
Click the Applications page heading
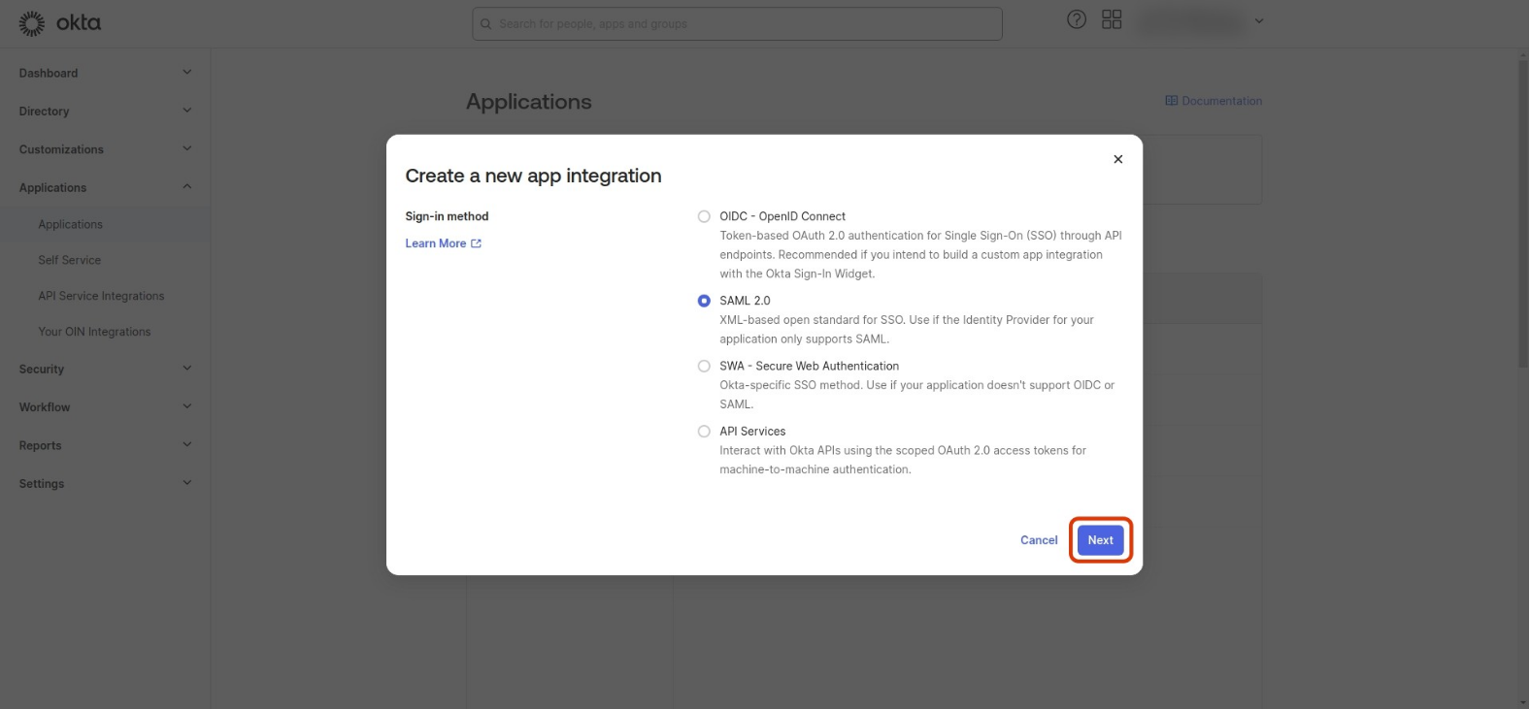[529, 102]
